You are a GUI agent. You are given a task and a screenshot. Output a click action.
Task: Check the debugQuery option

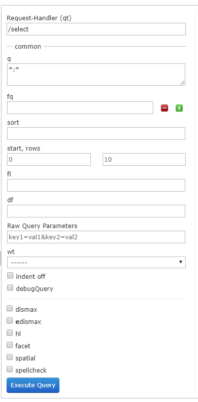10,287
